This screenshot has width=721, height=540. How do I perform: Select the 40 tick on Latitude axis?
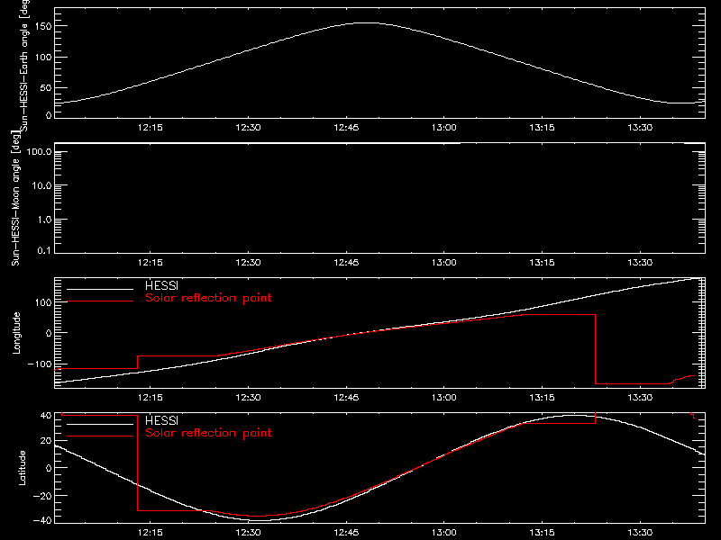point(46,416)
